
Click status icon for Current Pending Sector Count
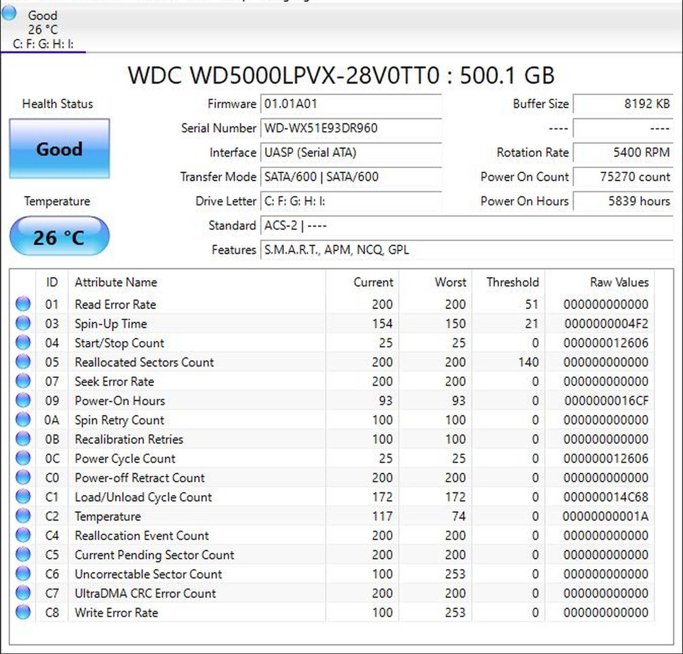tap(23, 554)
